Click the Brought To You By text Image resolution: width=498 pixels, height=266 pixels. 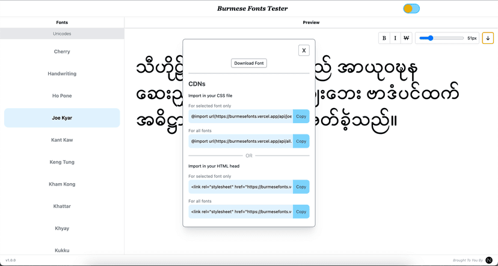tap(468, 260)
